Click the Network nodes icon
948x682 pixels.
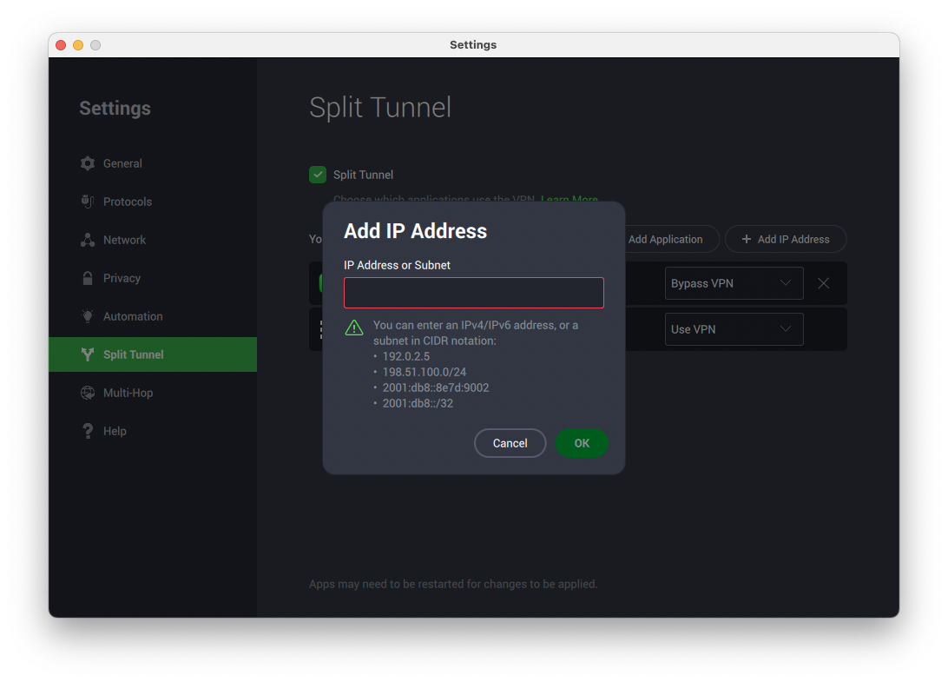click(88, 240)
